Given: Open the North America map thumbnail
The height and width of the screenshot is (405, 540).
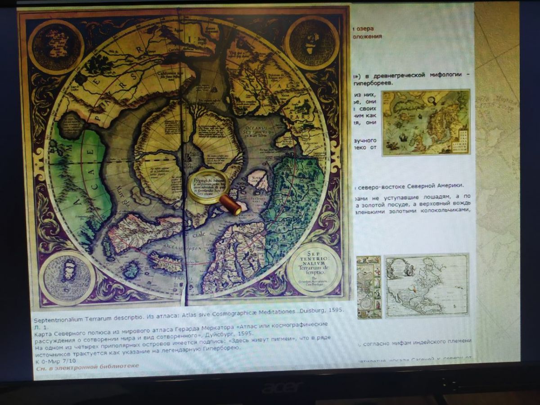Looking at the screenshot, I should 426,285.
